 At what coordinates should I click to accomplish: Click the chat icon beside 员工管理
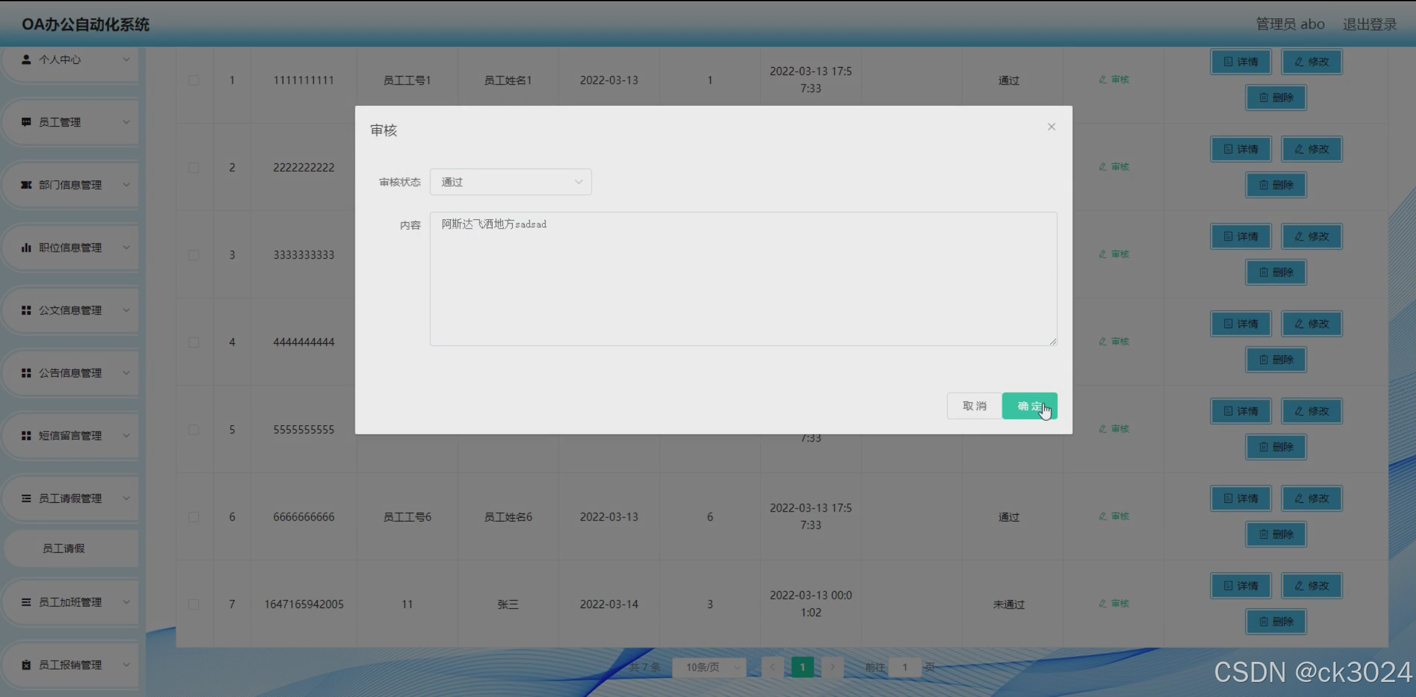pyautogui.click(x=26, y=122)
